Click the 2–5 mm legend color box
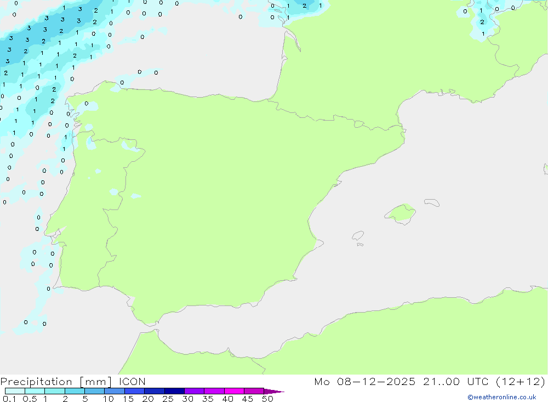The height and width of the screenshot is (402, 548). pos(75,391)
